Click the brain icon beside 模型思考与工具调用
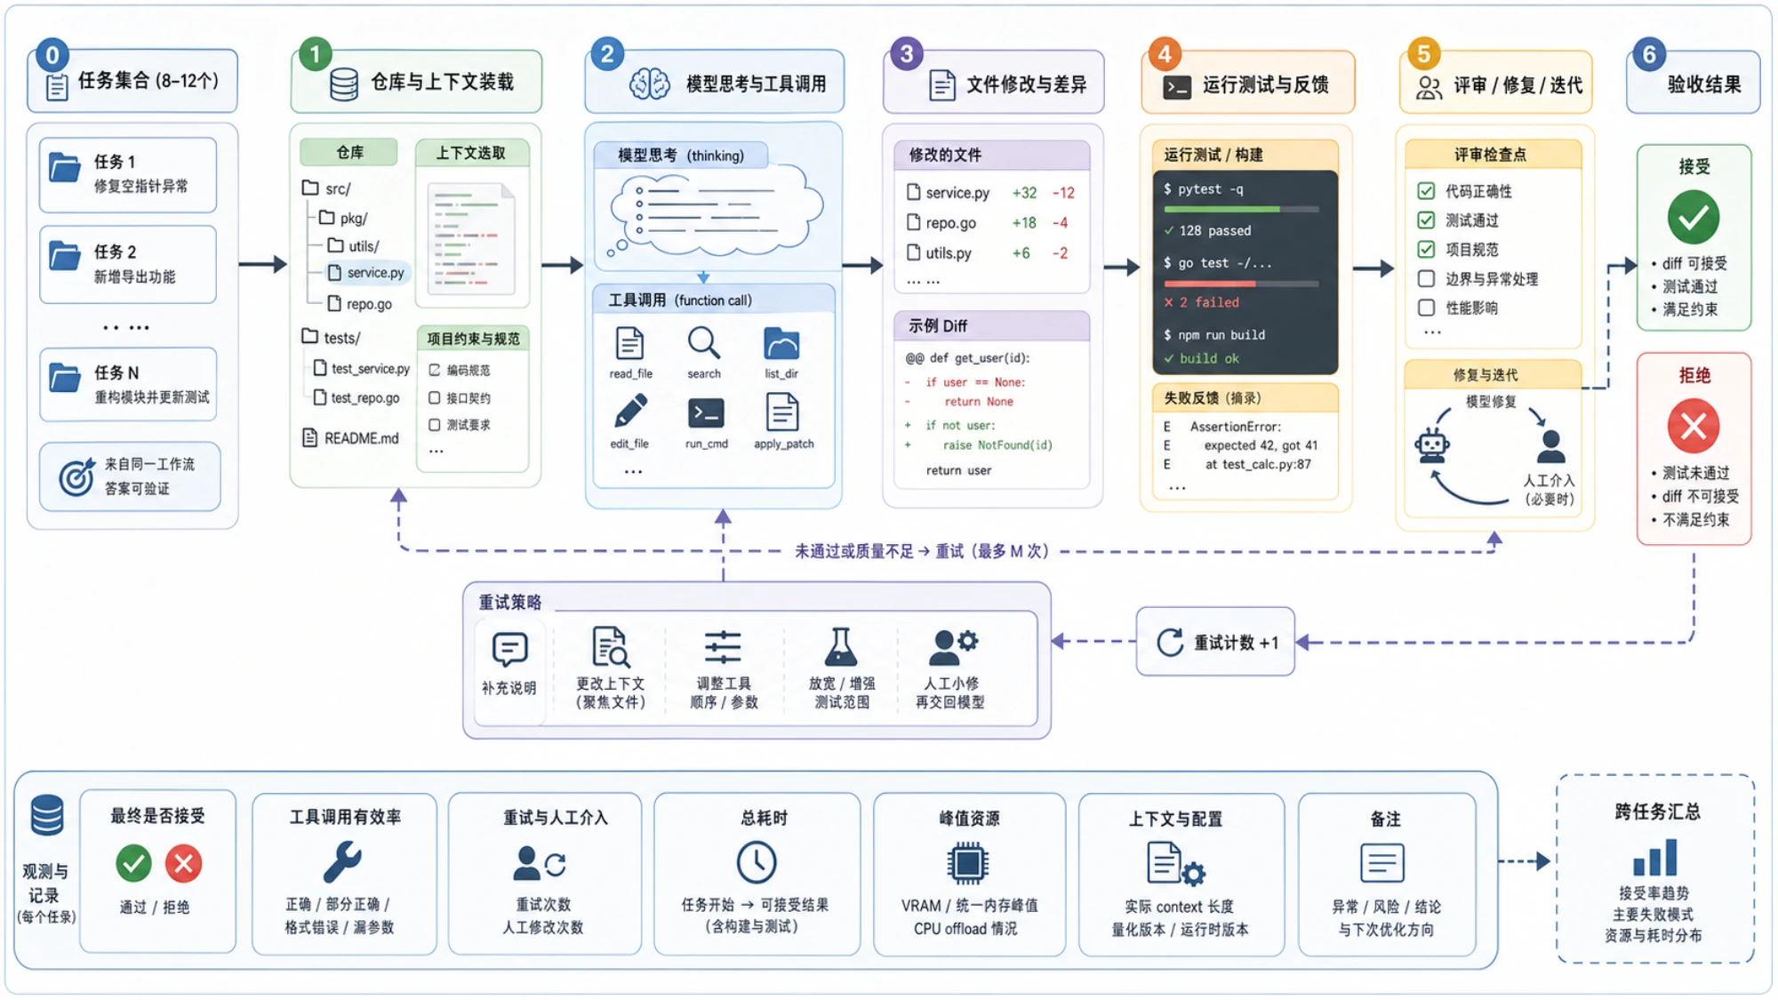The height and width of the screenshot is (1000, 1778). 650,84
